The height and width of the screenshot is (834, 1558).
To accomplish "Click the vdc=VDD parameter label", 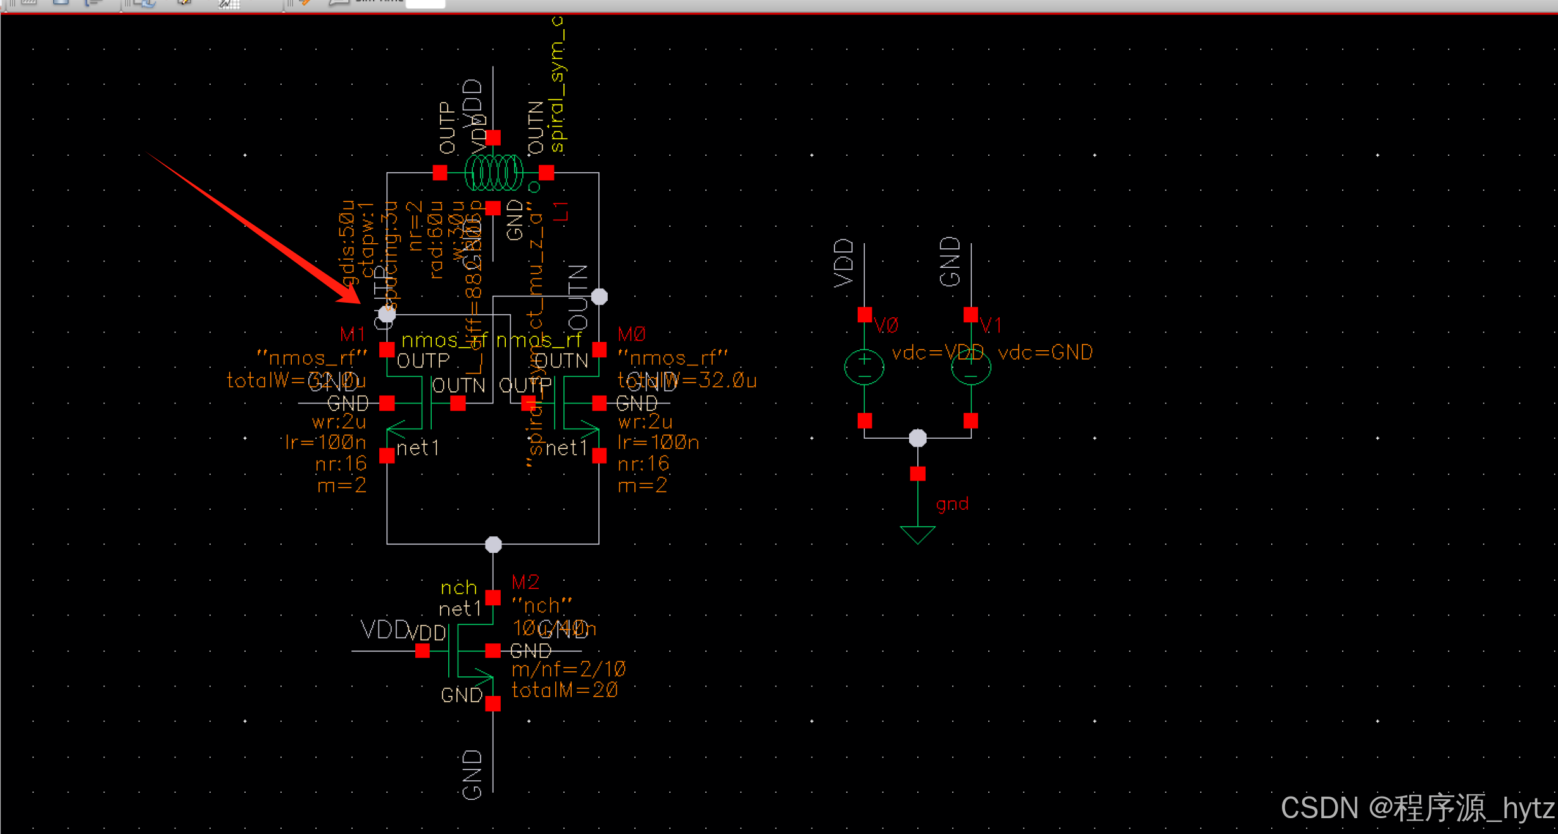I will click(x=937, y=353).
